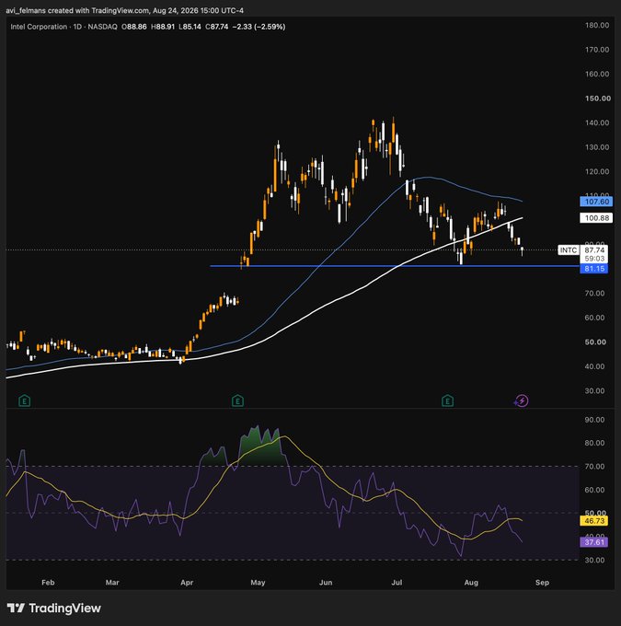Screen dimensions: 621x626
Task: Click the close value C87.74
Action: pyautogui.click(x=217, y=27)
